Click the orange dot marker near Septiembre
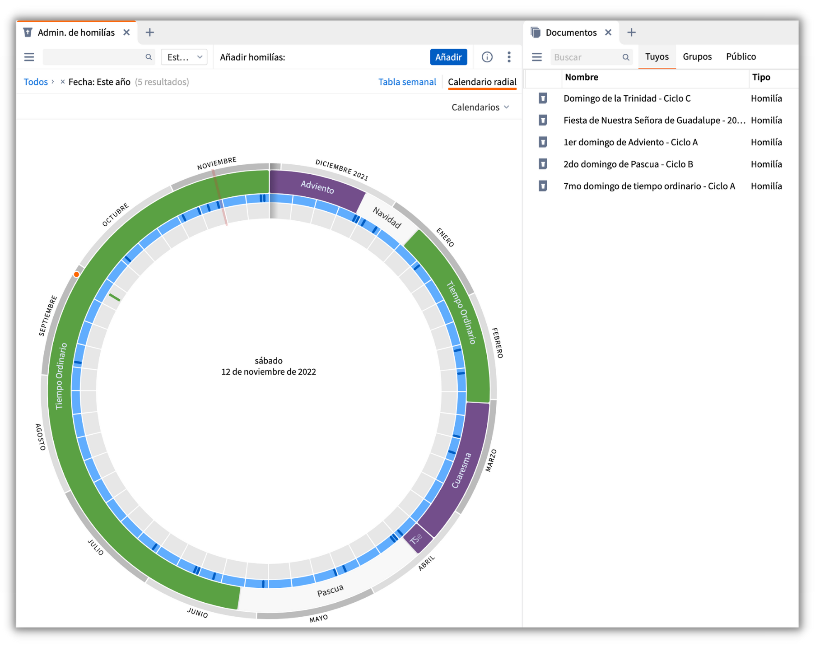The width and height of the screenshot is (815, 651). click(77, 274)
